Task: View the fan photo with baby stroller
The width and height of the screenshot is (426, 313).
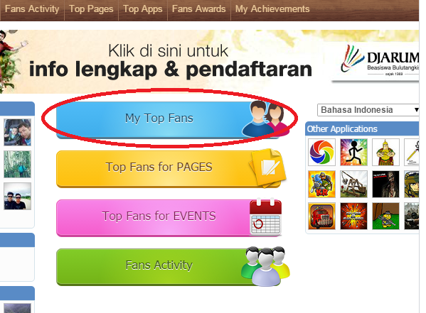Action: pyautogui.click(x=17, y=132)
